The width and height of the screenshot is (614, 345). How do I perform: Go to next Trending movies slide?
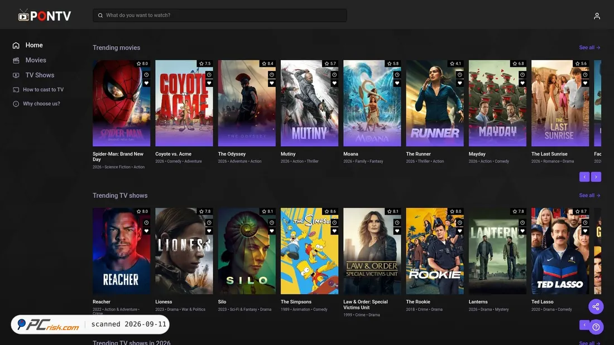point(596,177)
